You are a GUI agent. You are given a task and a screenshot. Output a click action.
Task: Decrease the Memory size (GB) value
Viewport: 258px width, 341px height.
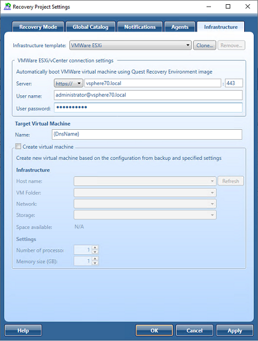click(95, 263)
